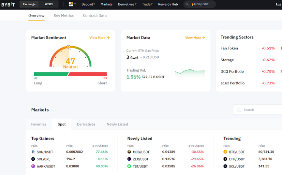Click the flame icon beside MCG/USDT search
282x175 pixels.
click(192, 4)
